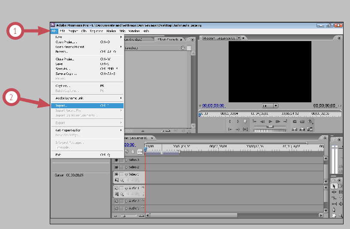
Task: Open the Sequence menu
Action: tap(96, 31)
